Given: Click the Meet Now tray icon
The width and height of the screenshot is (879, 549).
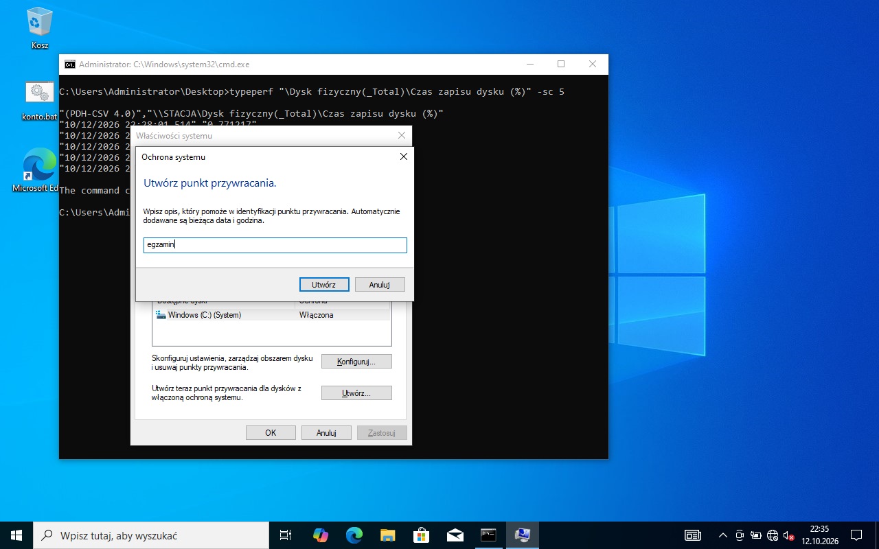Looking at the screenshot, I should tap(740, 535).
